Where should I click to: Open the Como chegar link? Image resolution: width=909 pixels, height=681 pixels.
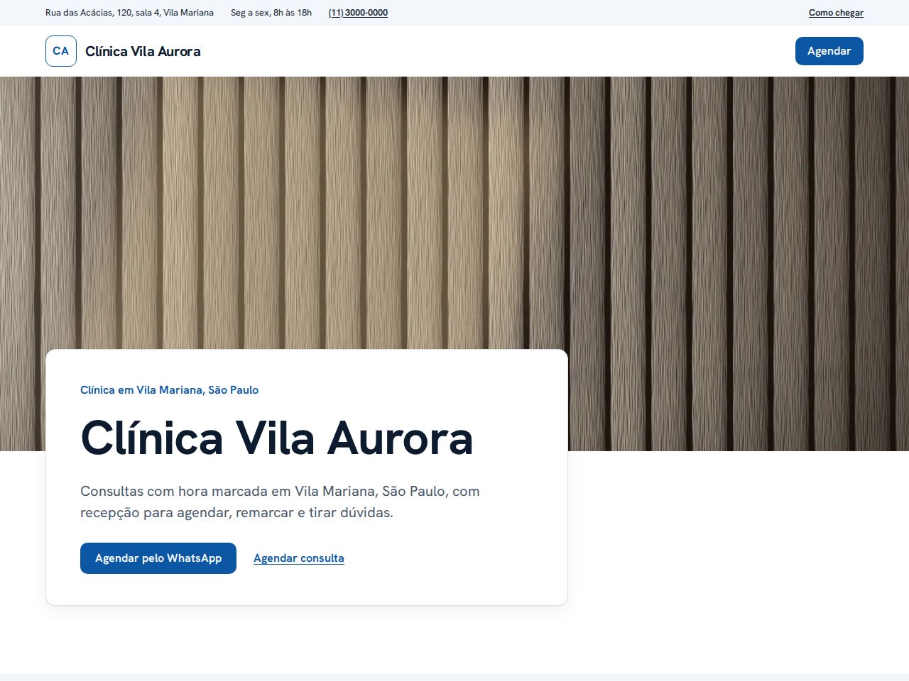[836, 13]
